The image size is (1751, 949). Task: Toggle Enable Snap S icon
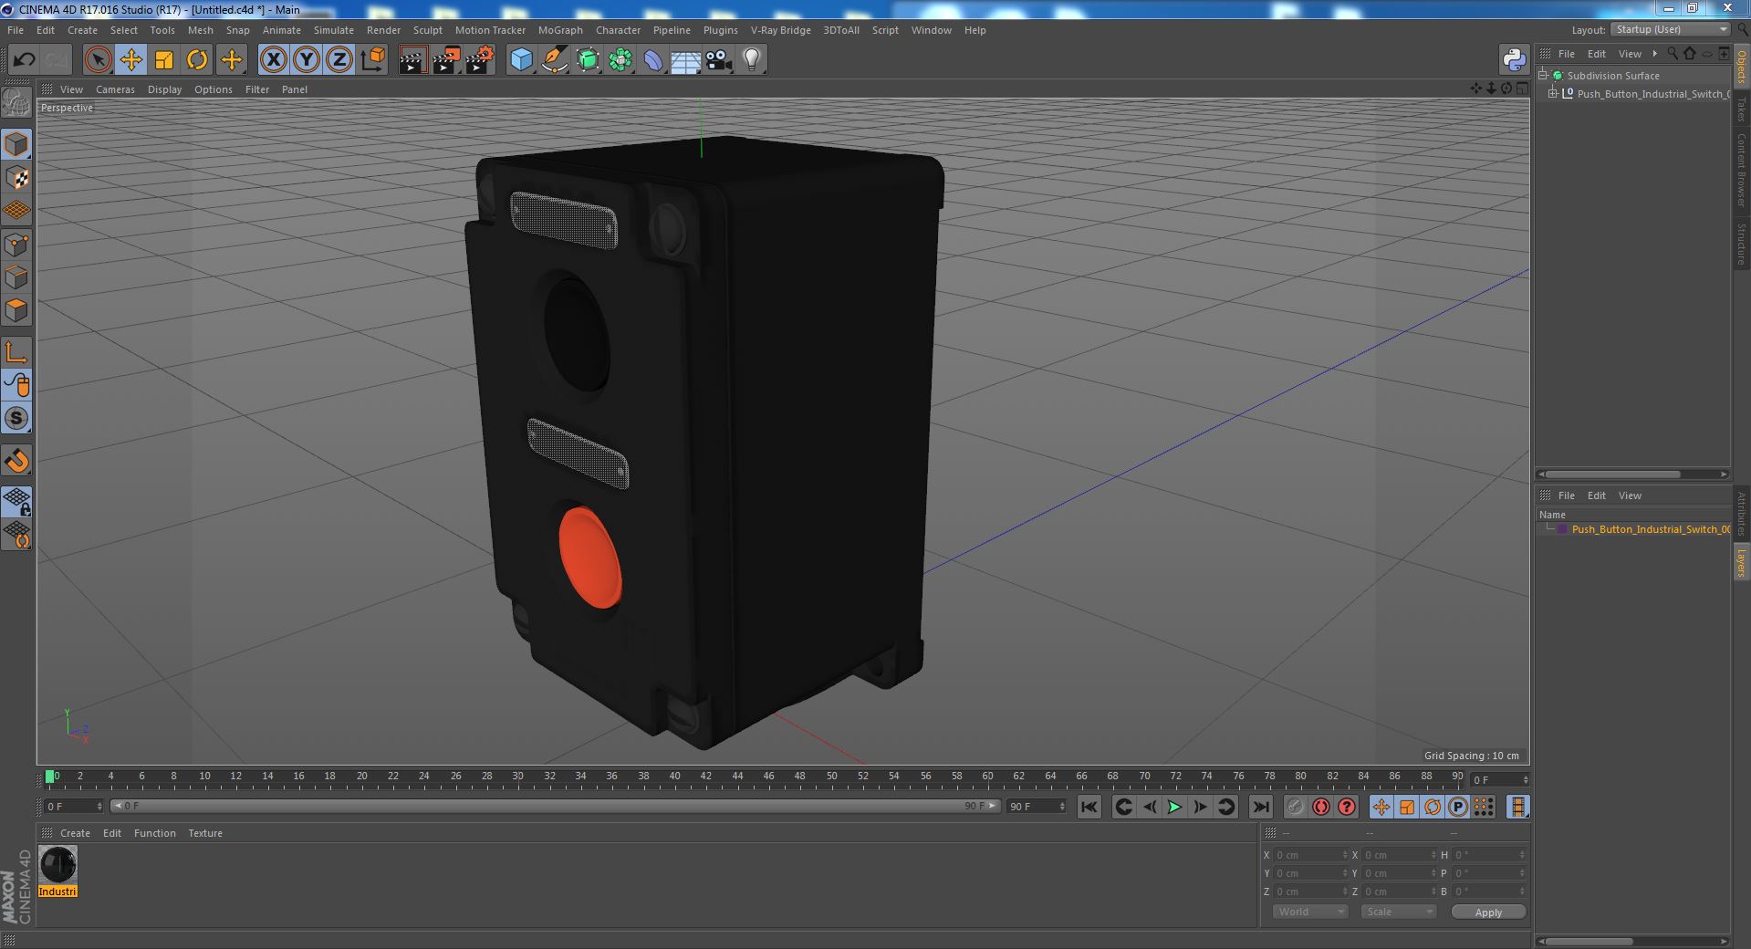coord(16,418)
